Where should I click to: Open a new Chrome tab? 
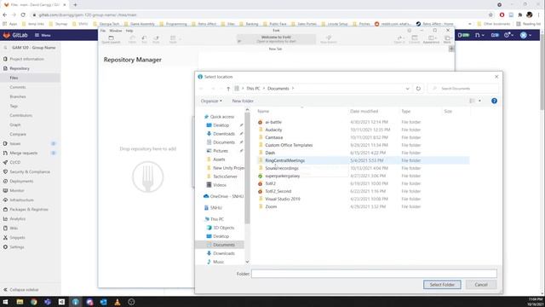pos(75,5)
